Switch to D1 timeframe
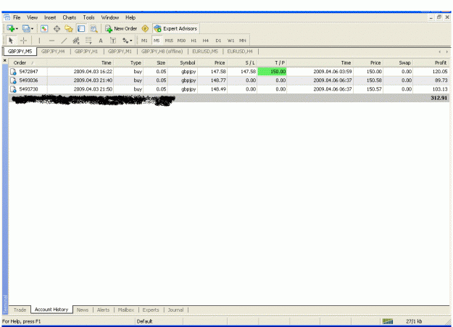The width and height of the screenshot is (453, 327). click(x=218, y=41)
